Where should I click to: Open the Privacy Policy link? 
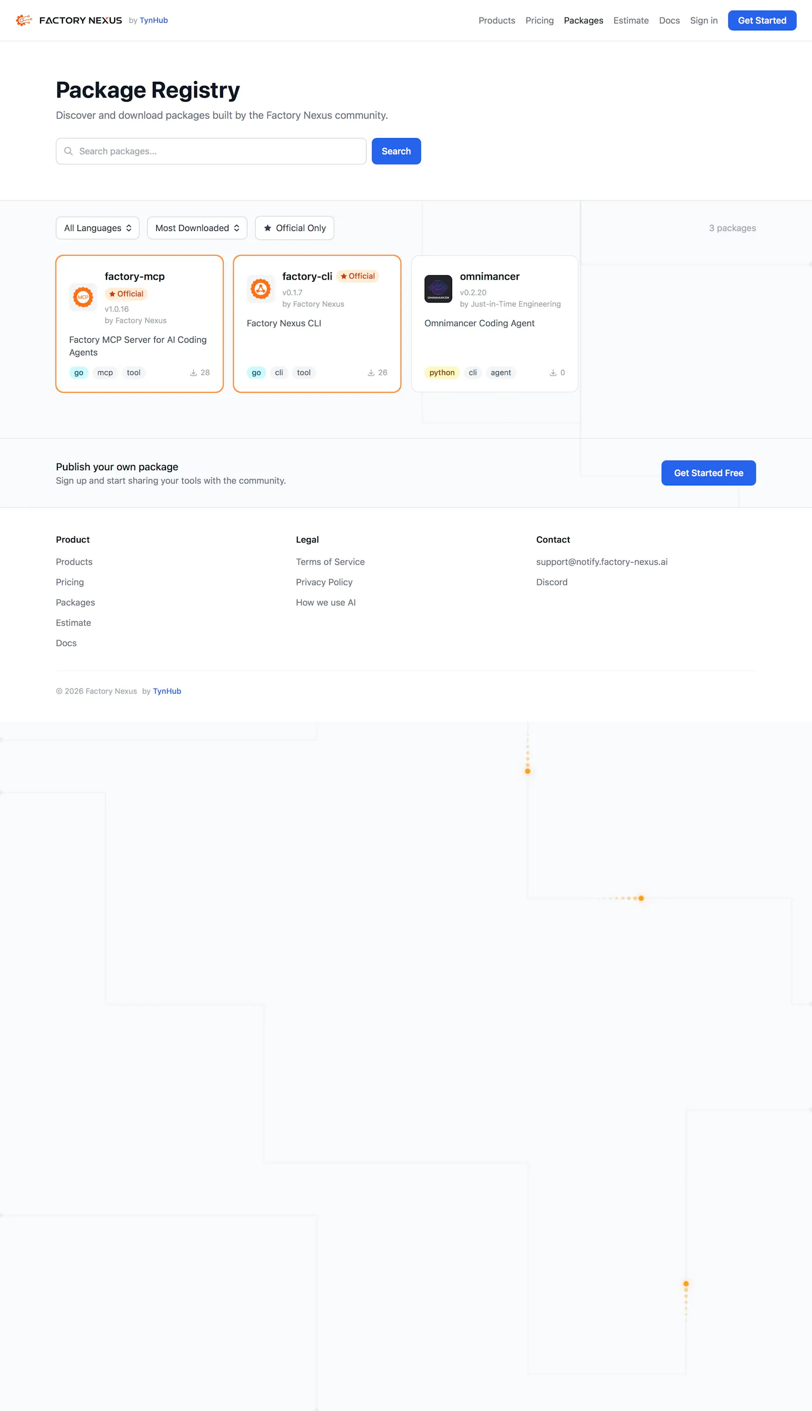(324, 582)
